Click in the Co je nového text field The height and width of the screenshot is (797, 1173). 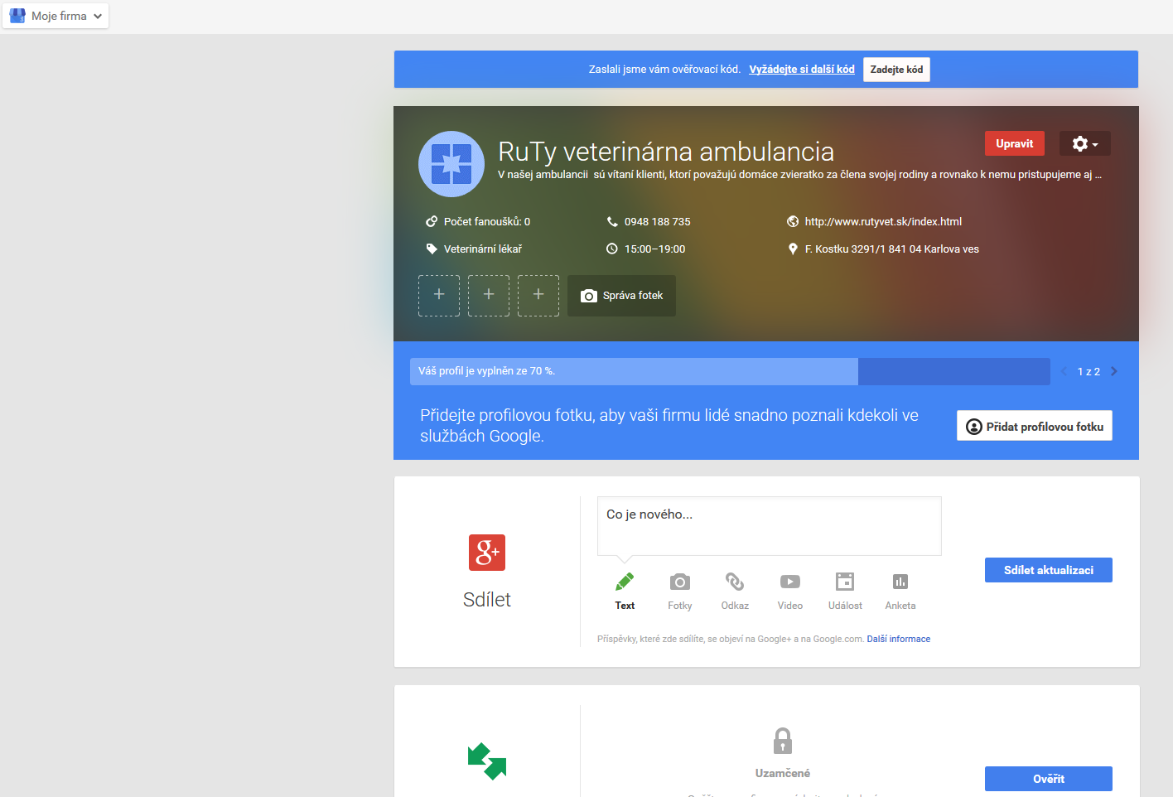point(770,526)
